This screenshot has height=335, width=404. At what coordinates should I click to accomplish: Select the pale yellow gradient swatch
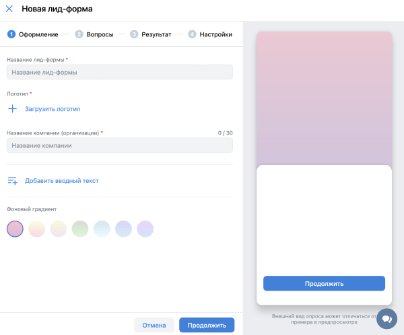59,229
